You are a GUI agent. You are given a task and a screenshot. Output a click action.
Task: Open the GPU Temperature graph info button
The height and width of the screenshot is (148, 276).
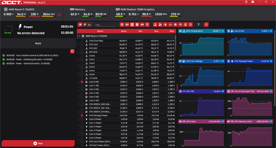click(223, 31)
